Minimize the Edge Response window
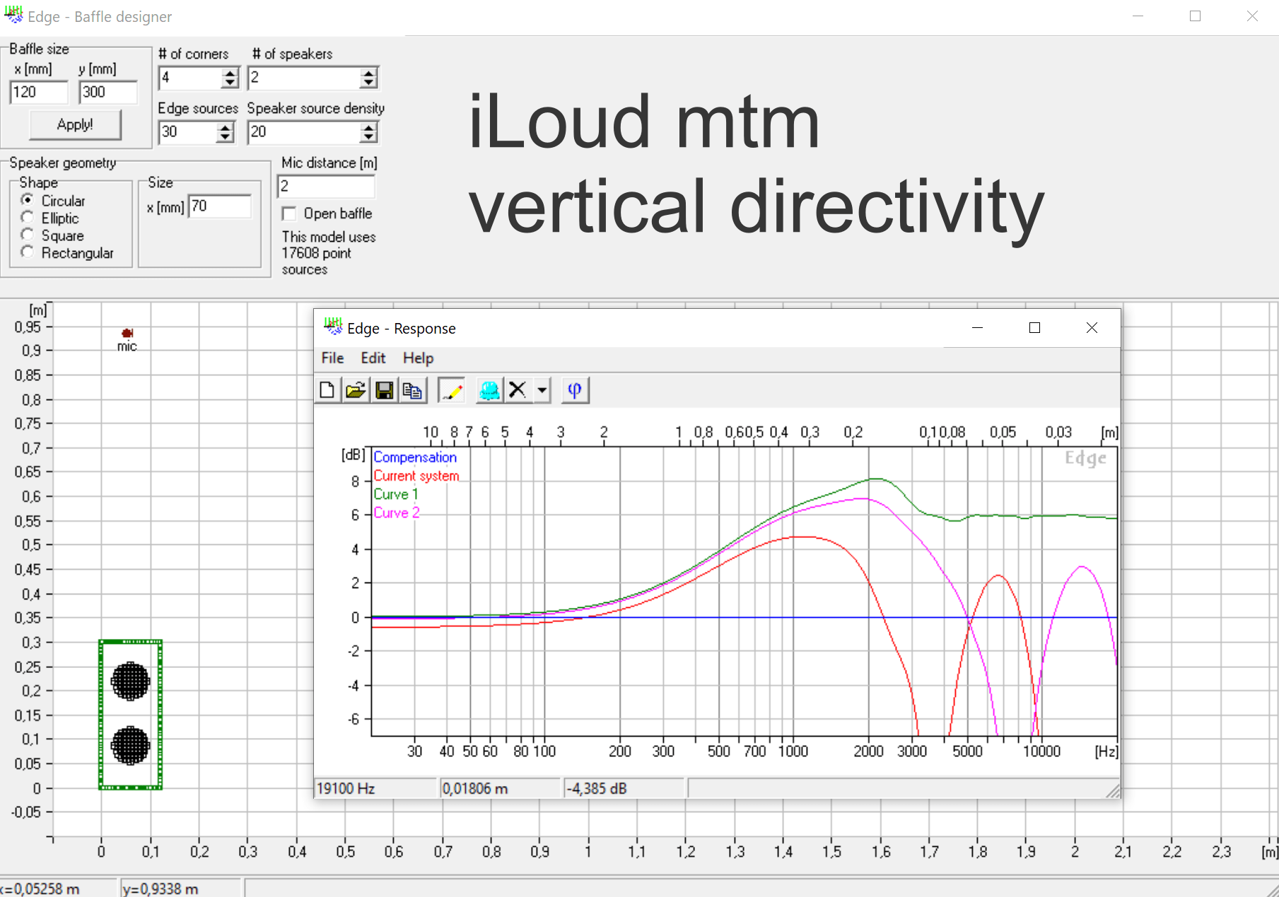The height and width of the screenshot is (897, 1279). tap(978, 328)
